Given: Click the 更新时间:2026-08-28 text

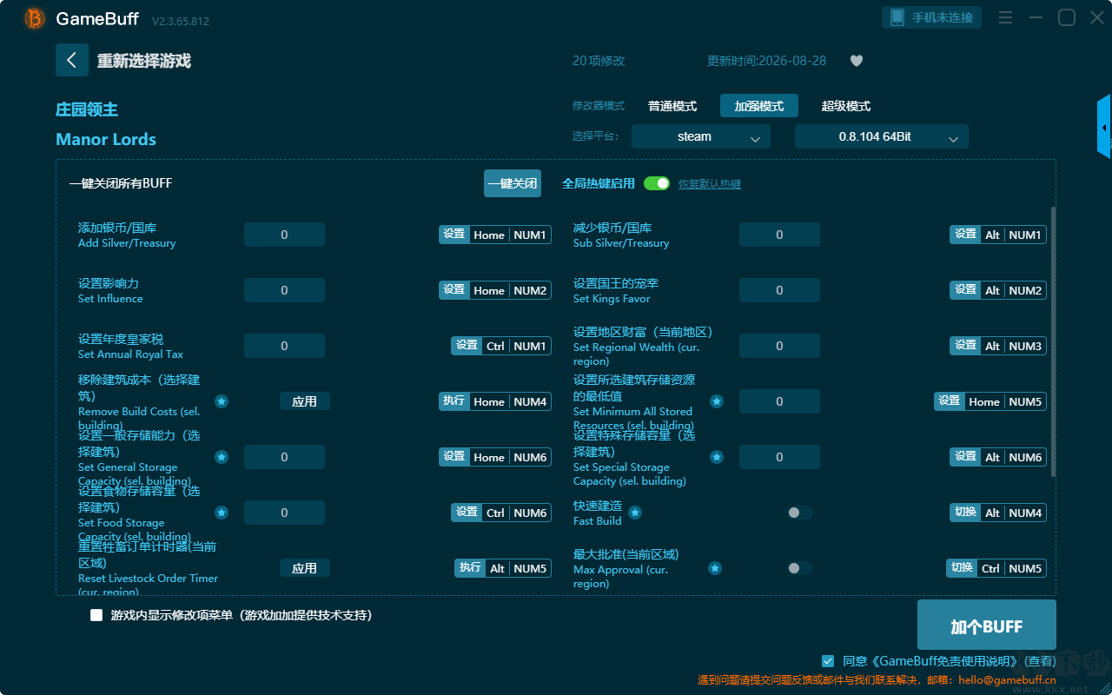Looking at the screenshot, I should click(x=767, y=61).
